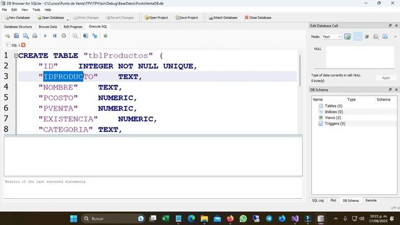The image size is (400, 225).
Task: Collapse the CREATE TABLE code fold marker
Action: [x=16, y=56]
